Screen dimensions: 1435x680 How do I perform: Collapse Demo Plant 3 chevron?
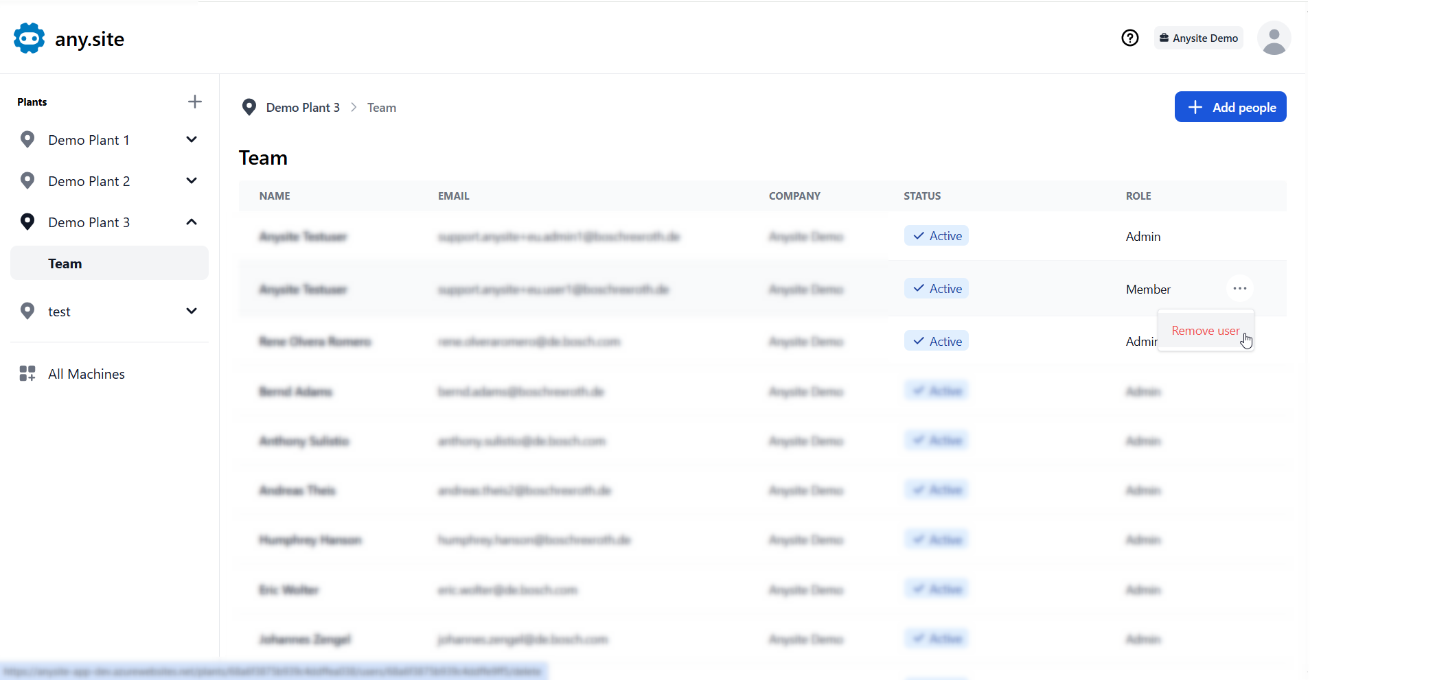click(x=192, y=222)
